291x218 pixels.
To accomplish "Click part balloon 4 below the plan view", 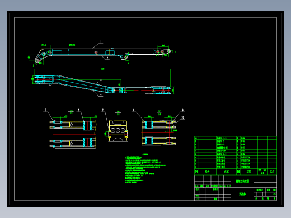I will pos(101,94).
